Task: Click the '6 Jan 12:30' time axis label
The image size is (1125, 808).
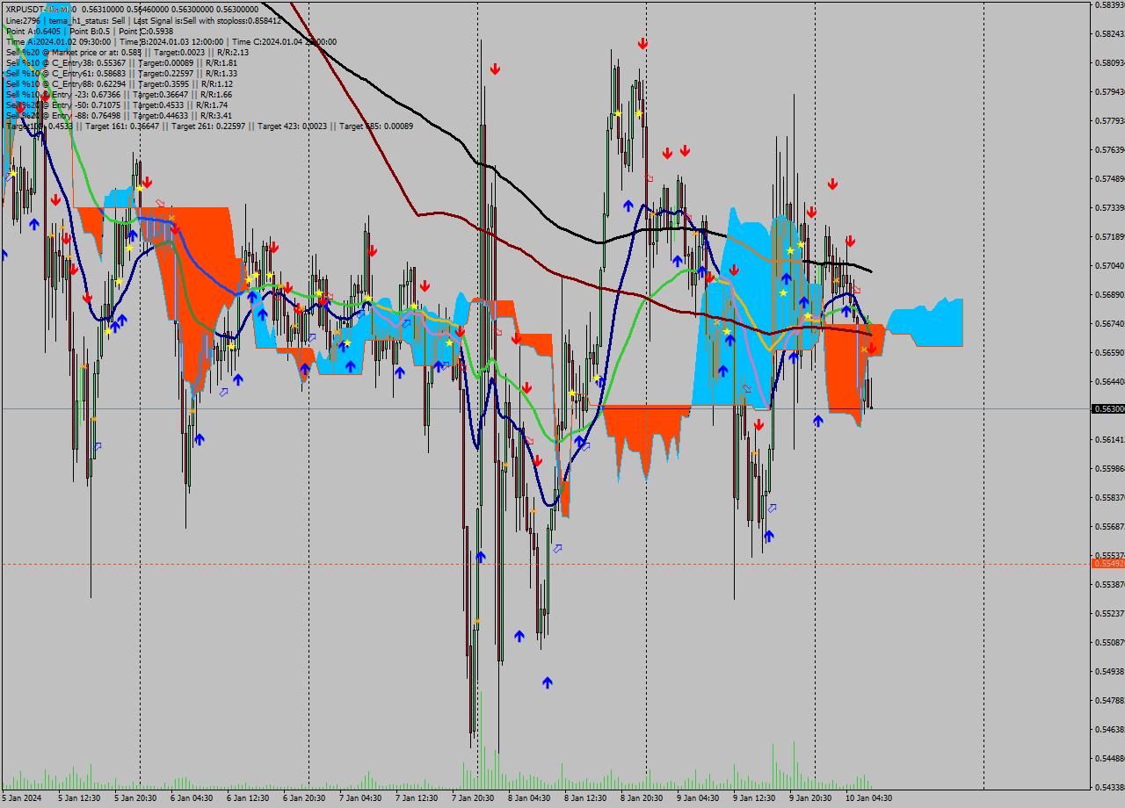Action: click(247, 798)
